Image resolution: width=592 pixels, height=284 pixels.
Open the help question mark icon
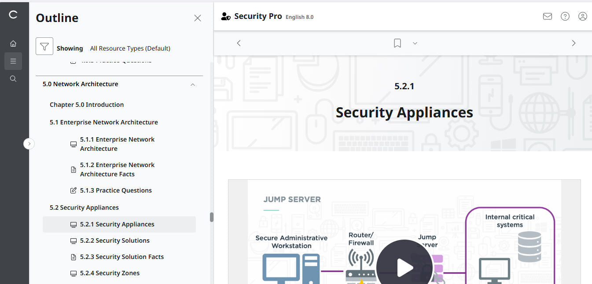click(565, 16)
